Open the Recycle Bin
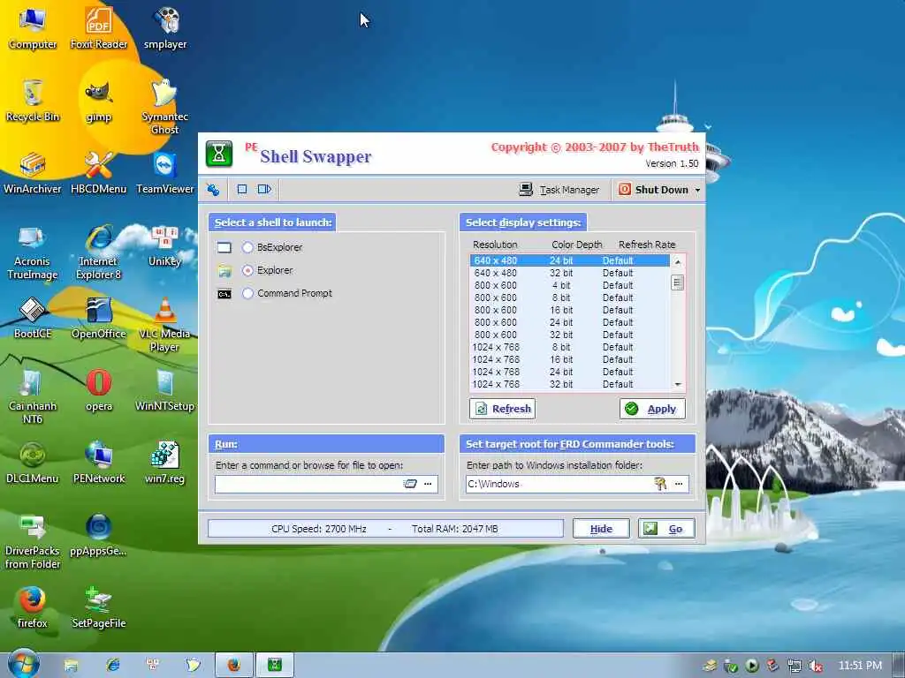This screenshot has width=905, height=678. (x=33, y=101)
